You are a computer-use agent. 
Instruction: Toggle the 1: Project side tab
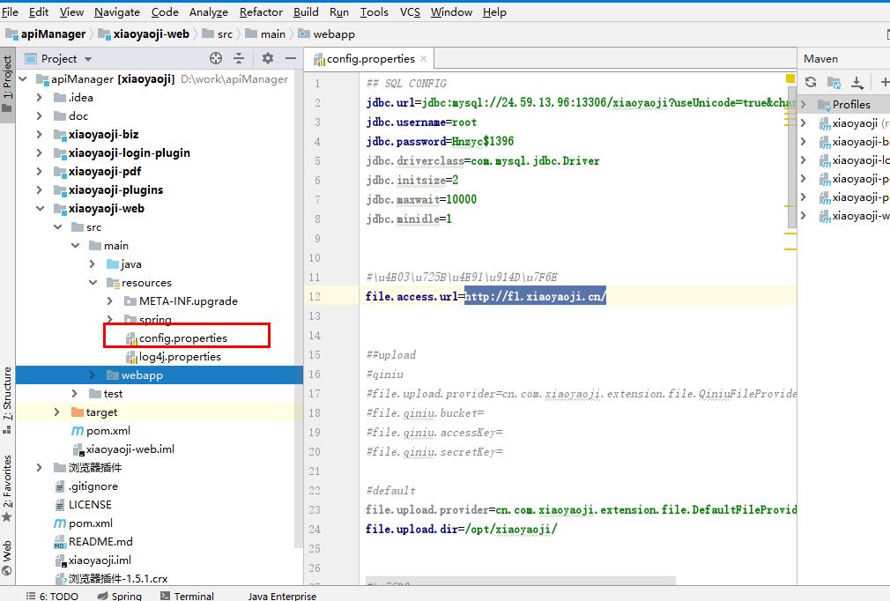point(7,84)
